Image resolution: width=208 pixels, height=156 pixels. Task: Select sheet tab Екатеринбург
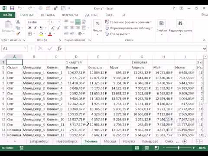click(x=39, y=141)
